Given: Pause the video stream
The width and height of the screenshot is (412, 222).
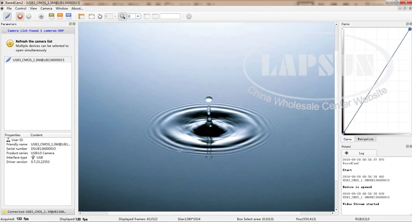Looking at the screenshot, I should coord(29,16).
